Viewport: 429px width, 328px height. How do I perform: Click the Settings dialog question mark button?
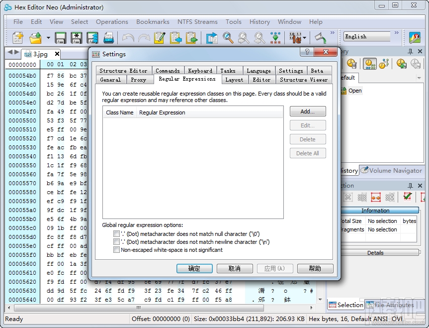307,52
